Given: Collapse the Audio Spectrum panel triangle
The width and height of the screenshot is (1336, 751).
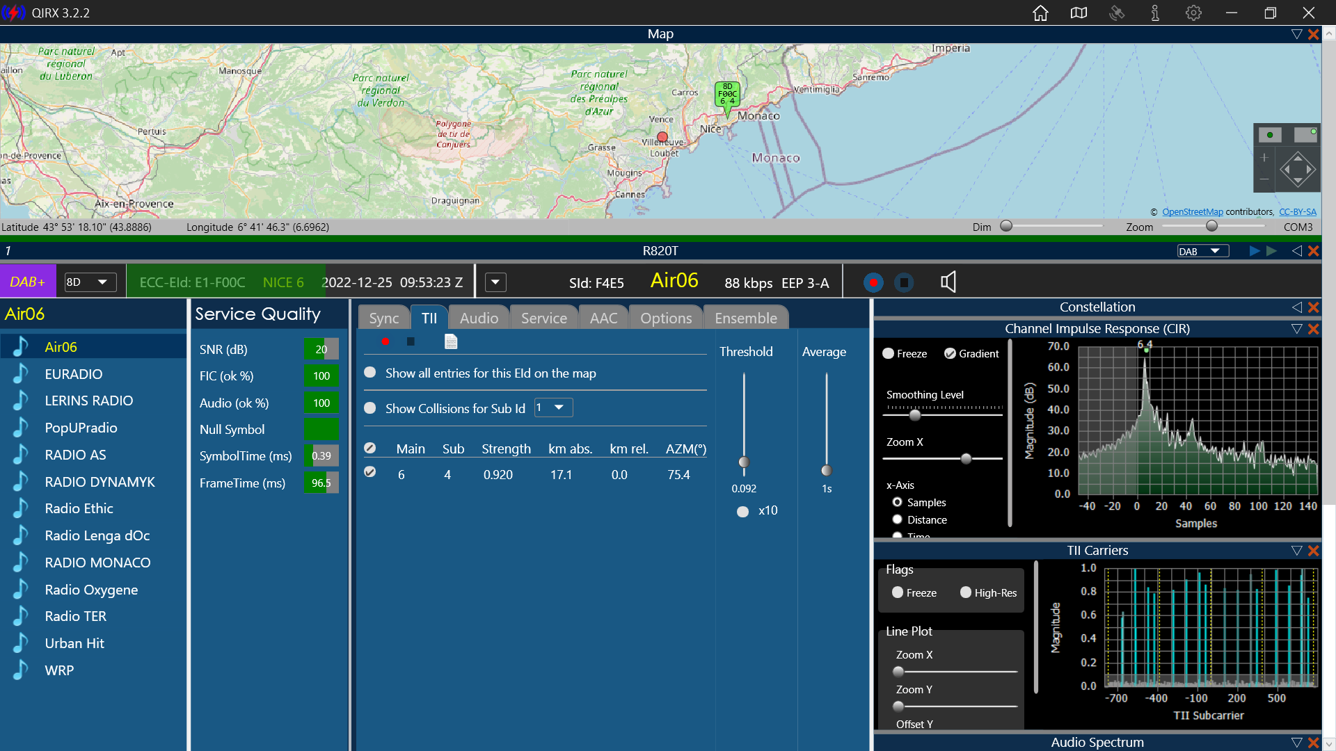Looking at the screenshot, I should 1296,743.
